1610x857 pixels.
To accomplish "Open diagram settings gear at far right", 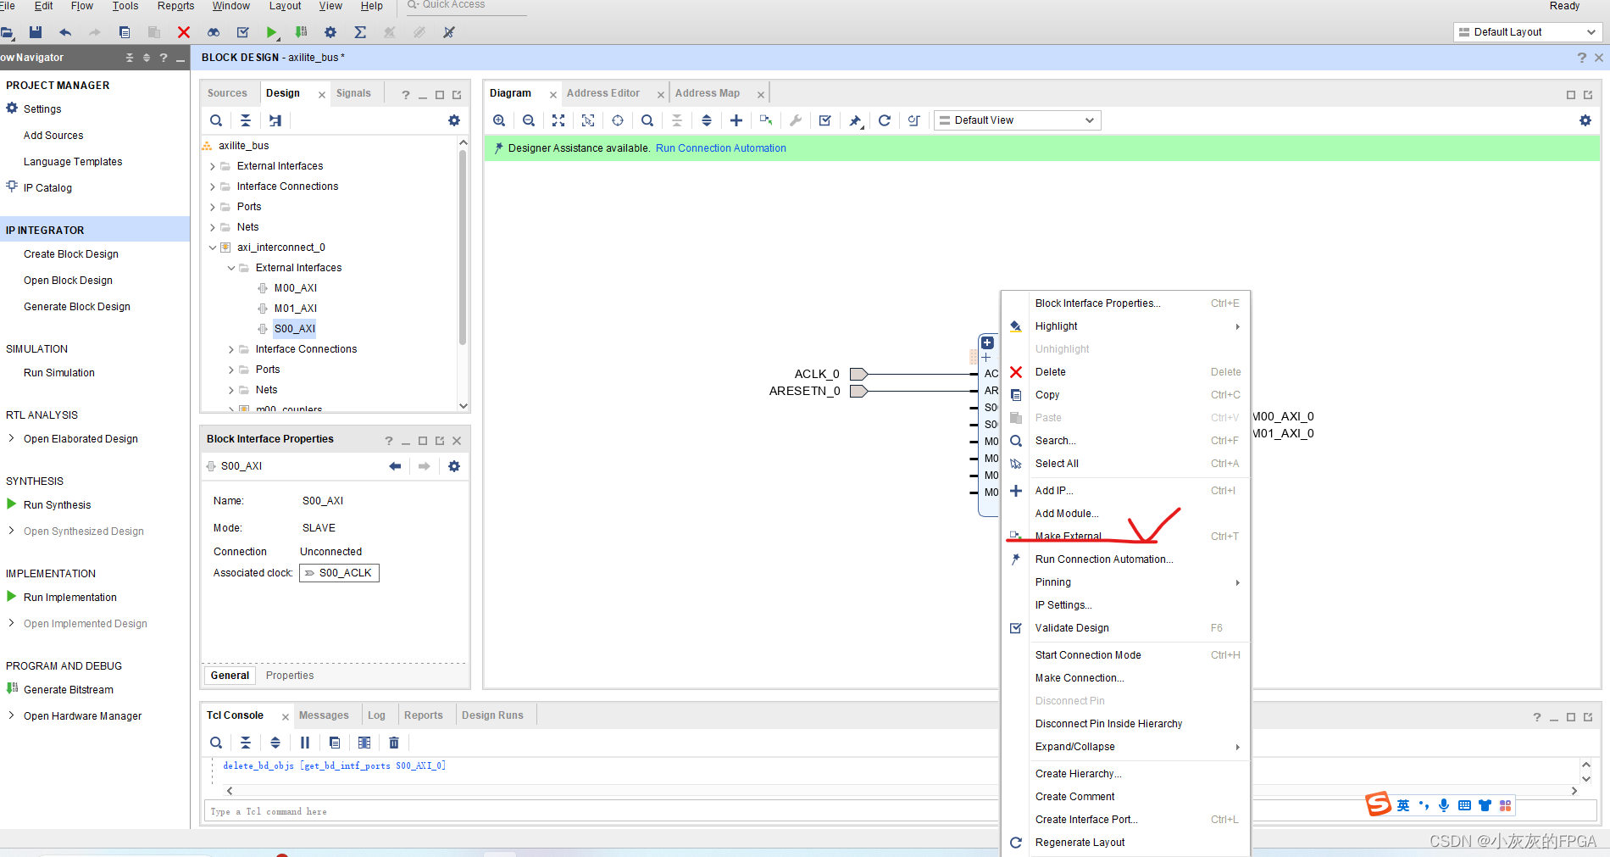I will 1585,120.
